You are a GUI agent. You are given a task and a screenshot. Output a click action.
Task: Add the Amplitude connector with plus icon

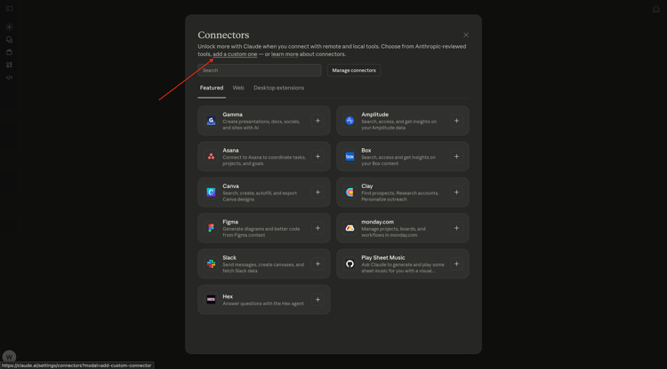click(456, 121)
